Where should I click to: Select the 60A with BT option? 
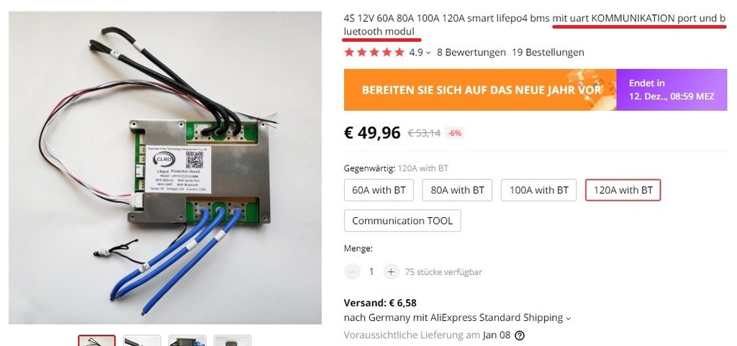(x=379, y=190)
